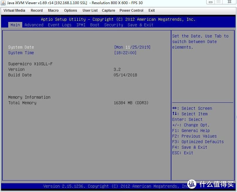Click the System Time label

pyautogui.click(x=21, y=53)
